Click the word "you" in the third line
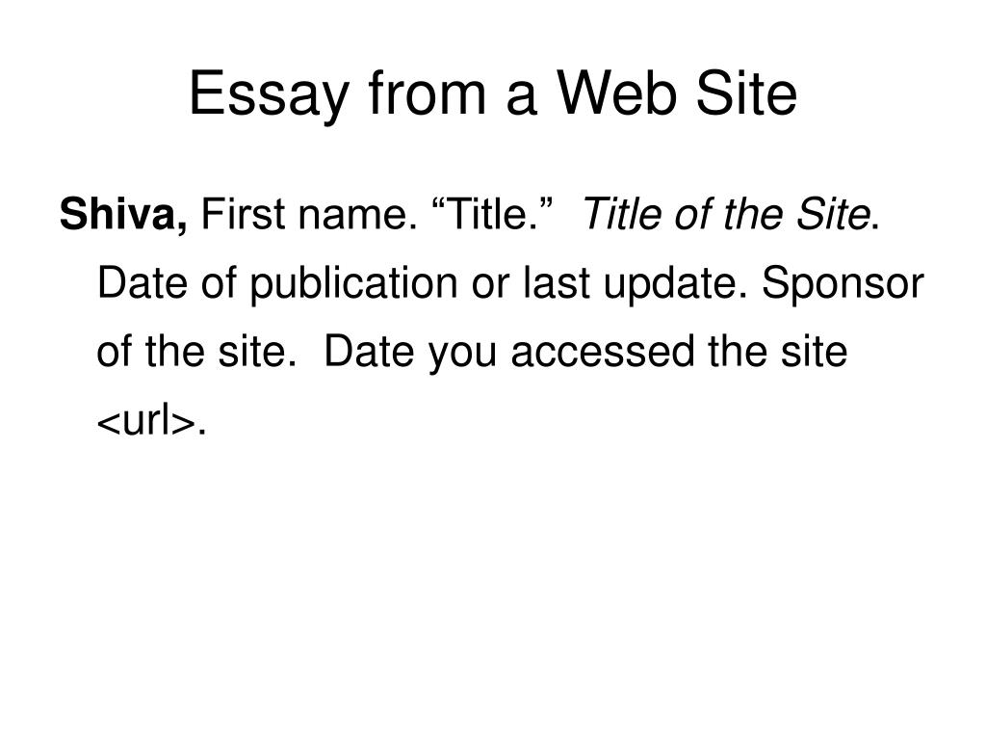Screen dimensions: 986x740 [463, 354]
